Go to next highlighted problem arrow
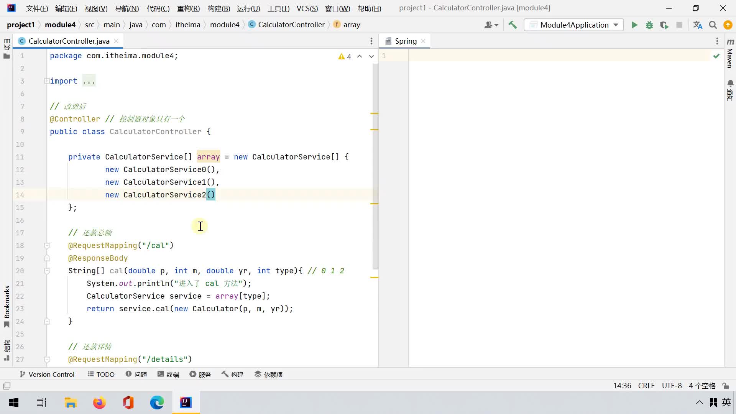736x414 pixels. (x=371, y=56)
